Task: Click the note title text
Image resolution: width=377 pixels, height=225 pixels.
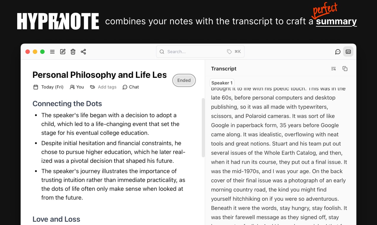Action: pyautogui.click(x=99, y=75)
